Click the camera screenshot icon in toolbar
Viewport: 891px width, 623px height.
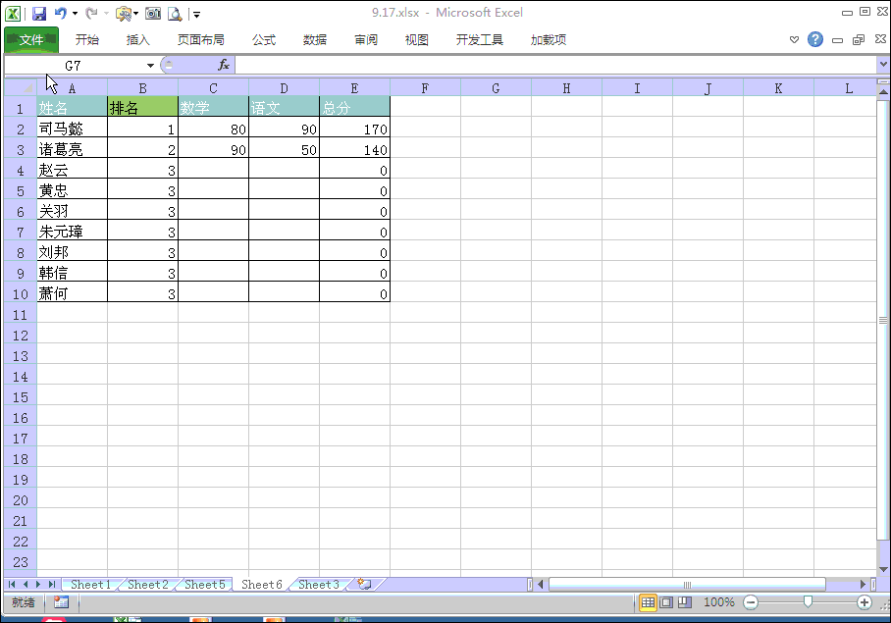[x=153, y=14]
